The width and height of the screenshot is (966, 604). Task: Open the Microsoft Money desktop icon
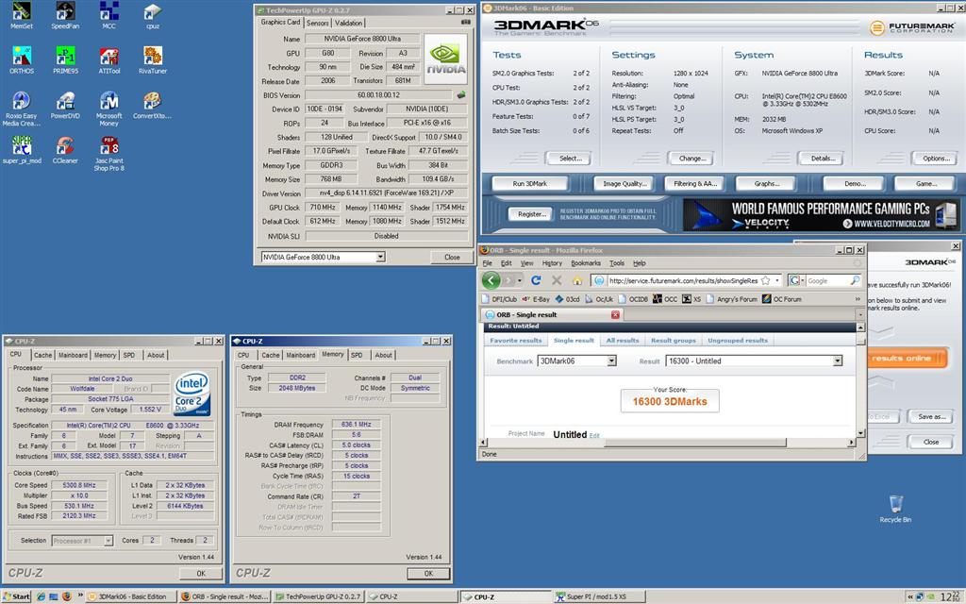coord(109,109)
